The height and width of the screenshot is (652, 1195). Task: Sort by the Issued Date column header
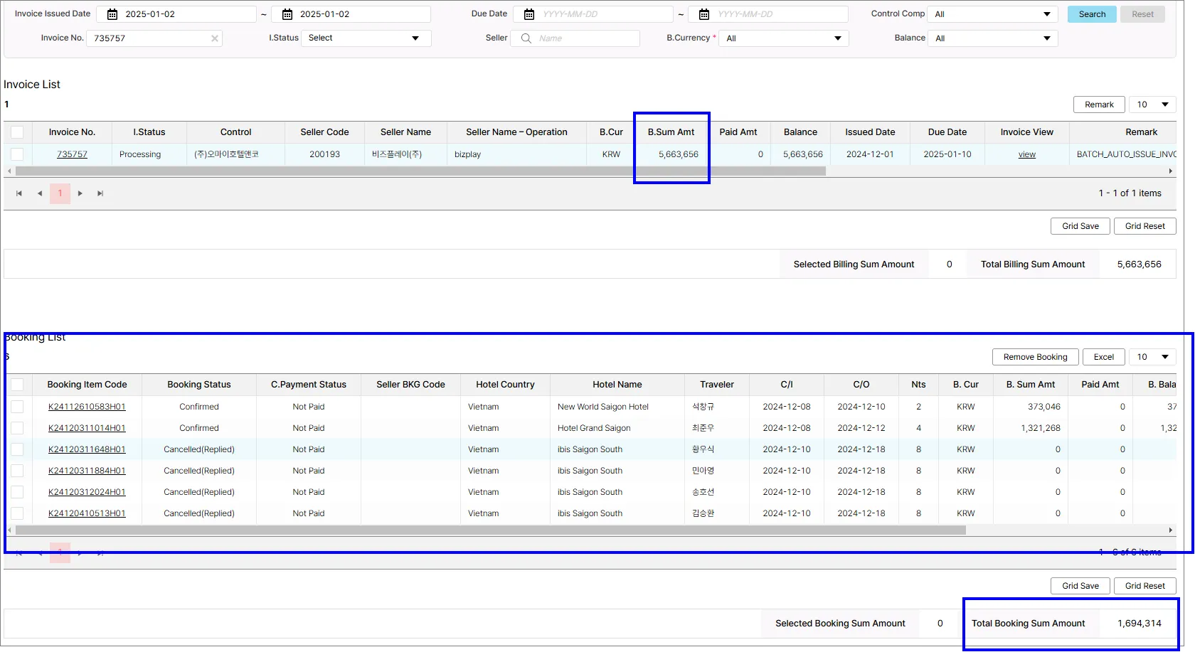pos(870,132)
